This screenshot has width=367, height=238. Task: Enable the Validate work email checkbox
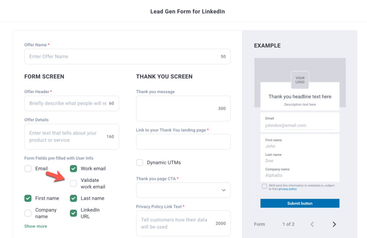point(73,183)
